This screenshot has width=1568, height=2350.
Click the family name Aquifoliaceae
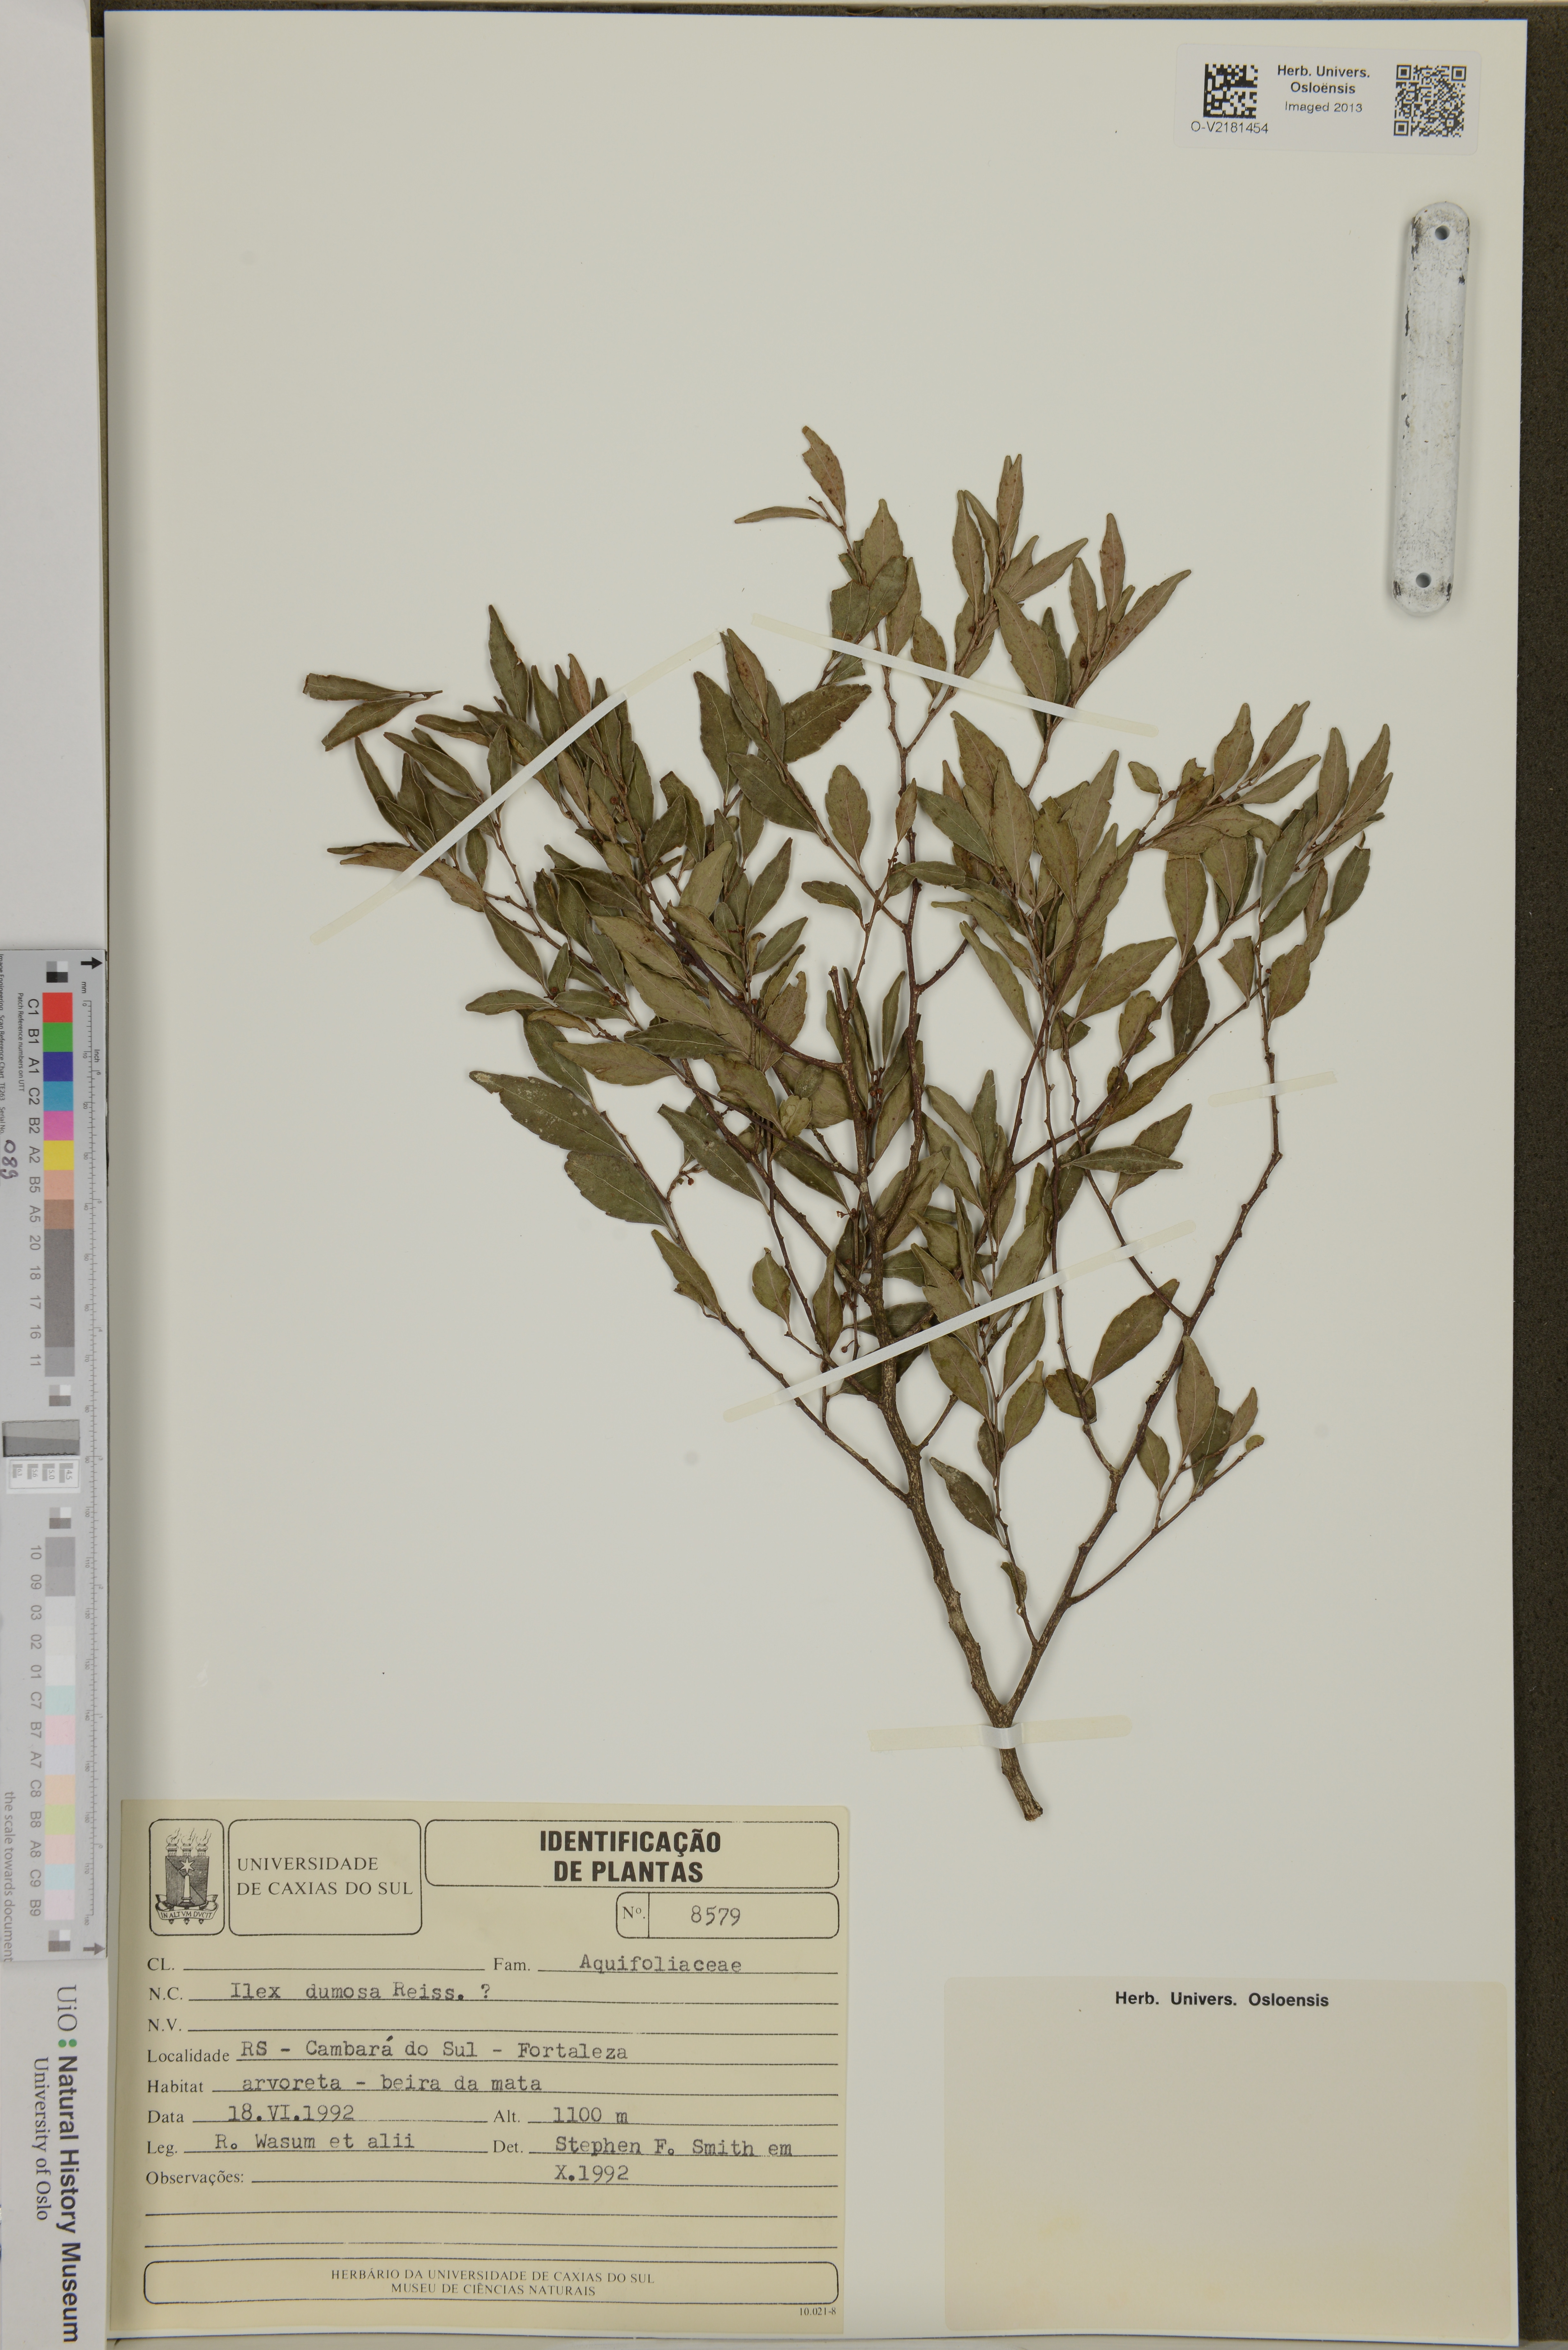[x=660, y=1963]
